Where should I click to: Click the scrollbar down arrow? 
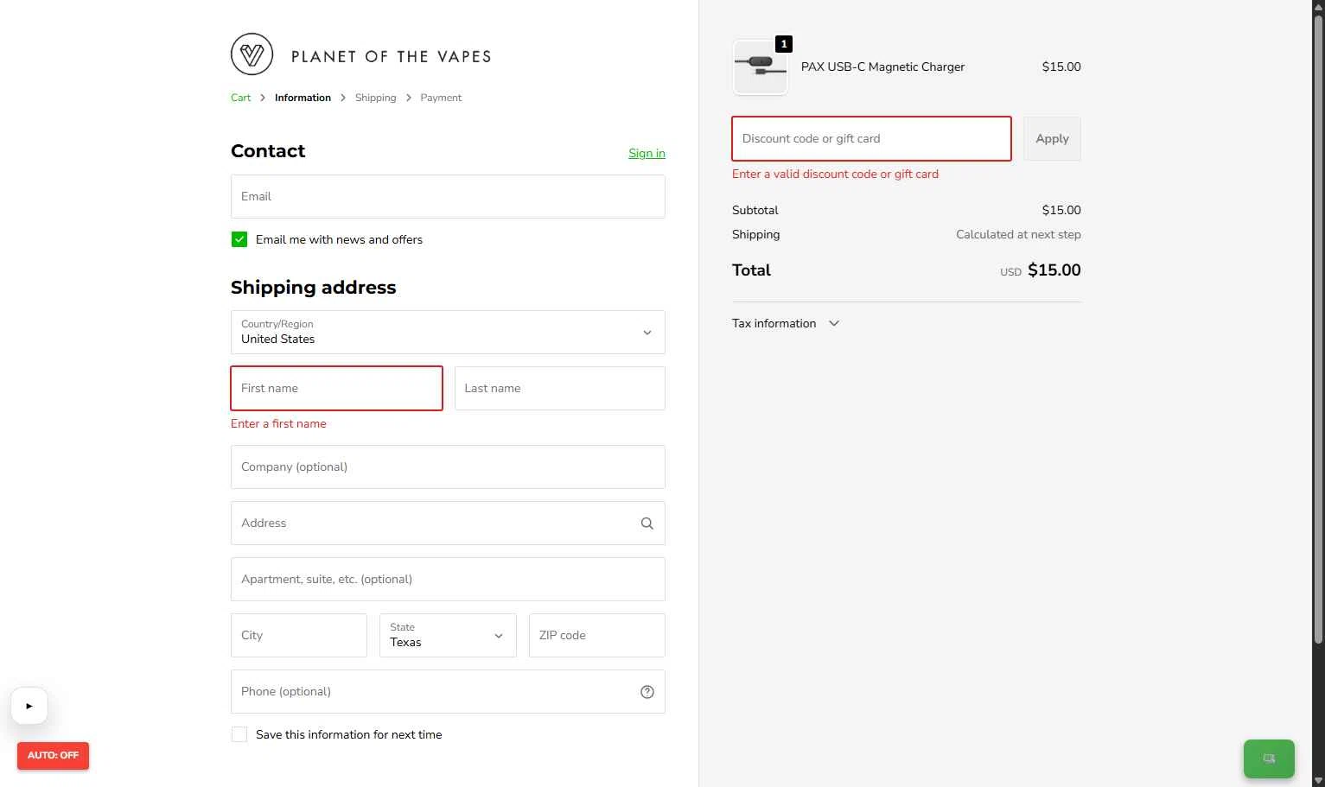tap(1318, 780)
